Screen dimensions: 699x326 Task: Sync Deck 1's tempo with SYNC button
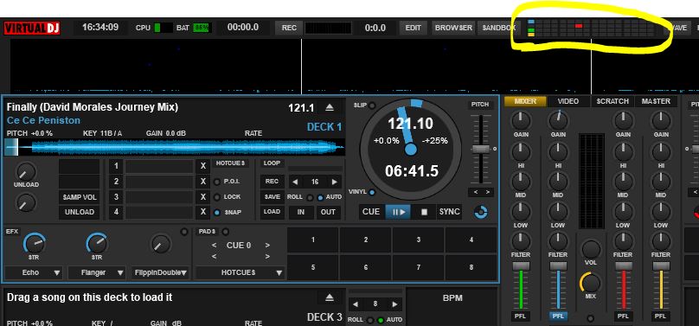point(449,212)
